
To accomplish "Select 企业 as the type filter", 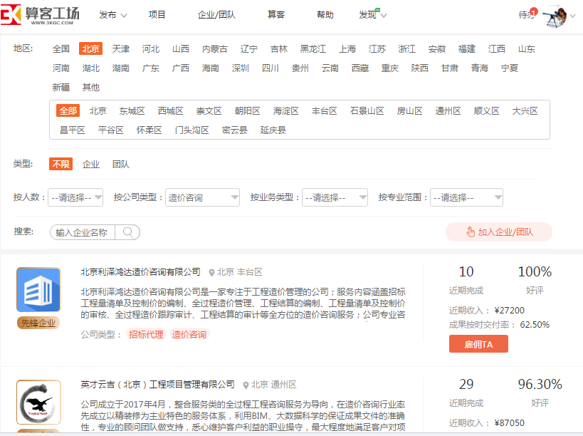I will coord(90,163).
